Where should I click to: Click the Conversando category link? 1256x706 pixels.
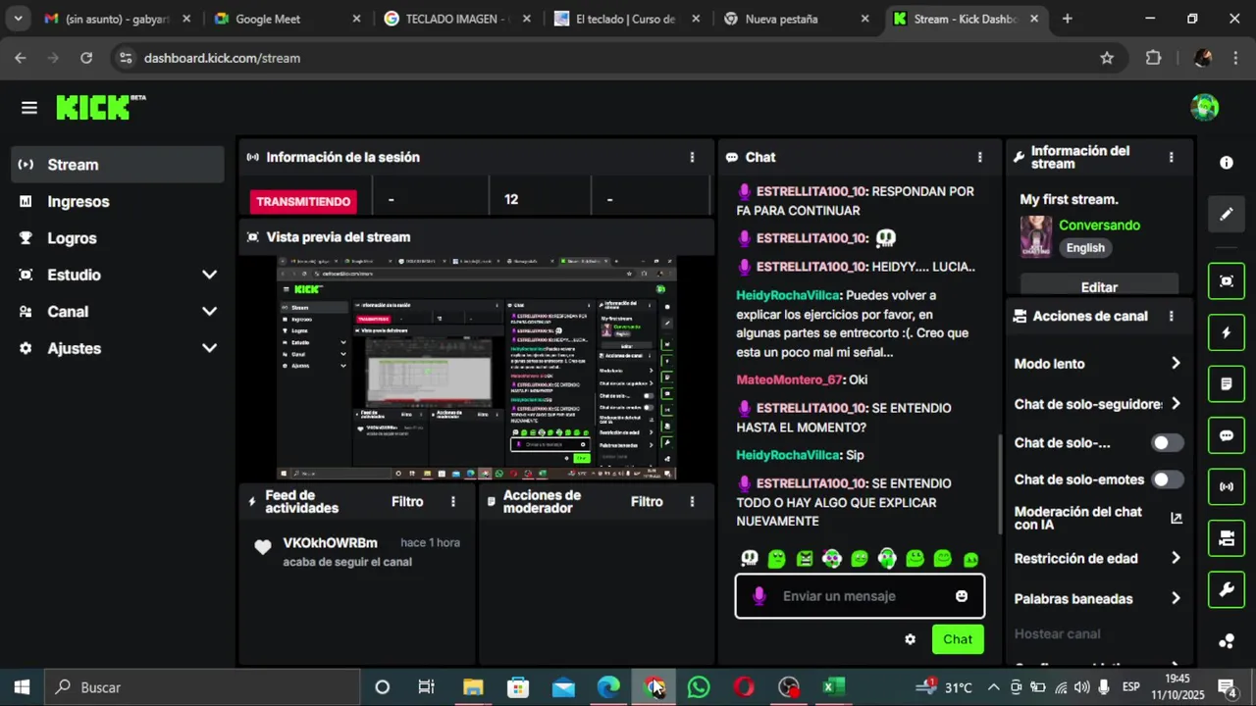click(x=1099, y=226)
